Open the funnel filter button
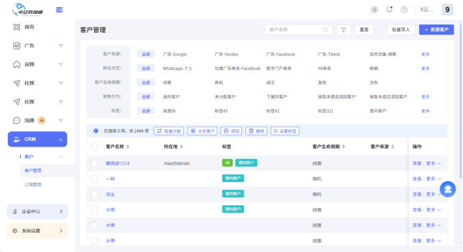Screen dimensions: 463x252 (343, 29)
